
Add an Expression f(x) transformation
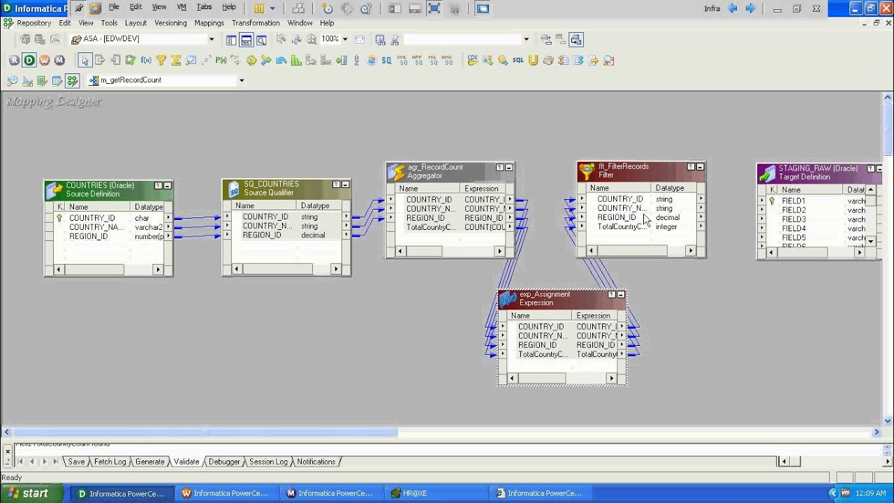pyautogui.click(x=146, y=61)
